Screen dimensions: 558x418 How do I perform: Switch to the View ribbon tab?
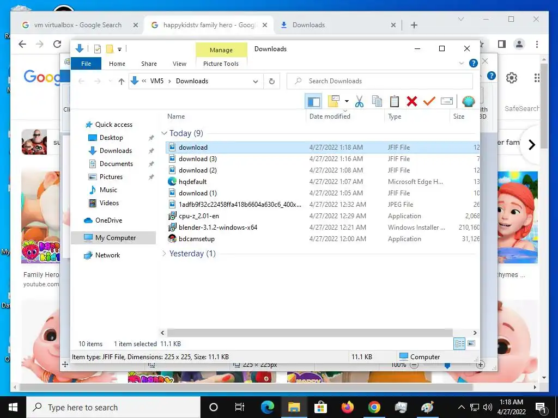[x=179, y=64]
